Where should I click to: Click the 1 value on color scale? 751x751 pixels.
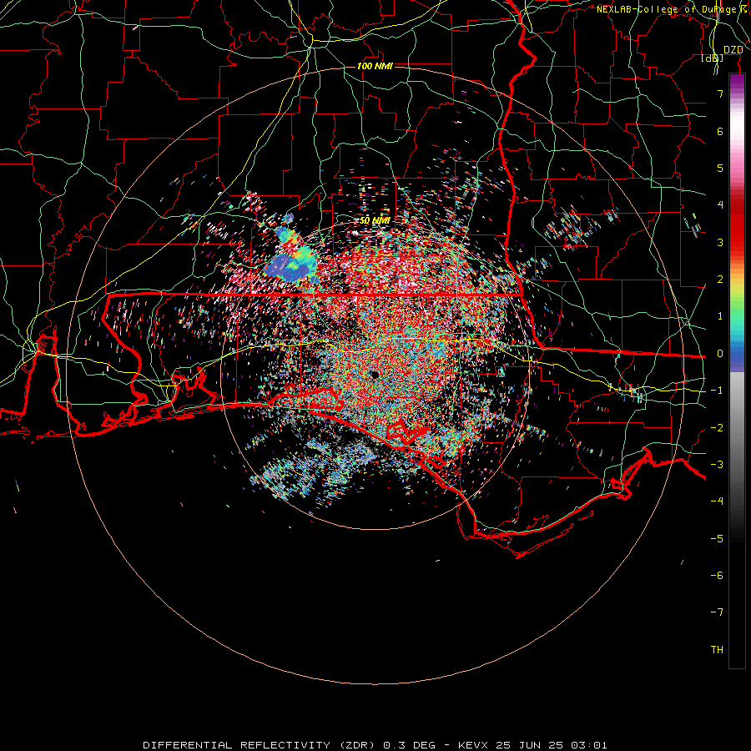pyautogui.click(x=720, y=316)
